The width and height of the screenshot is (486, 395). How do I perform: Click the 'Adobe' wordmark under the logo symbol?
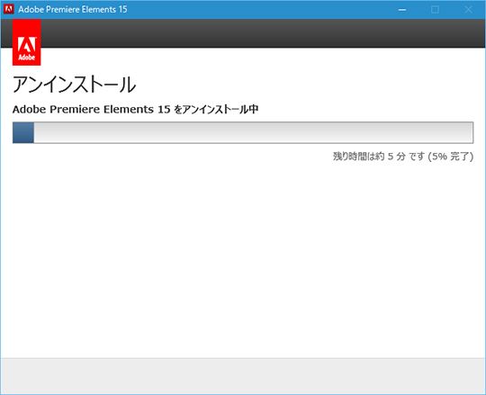tap(27, 58)
